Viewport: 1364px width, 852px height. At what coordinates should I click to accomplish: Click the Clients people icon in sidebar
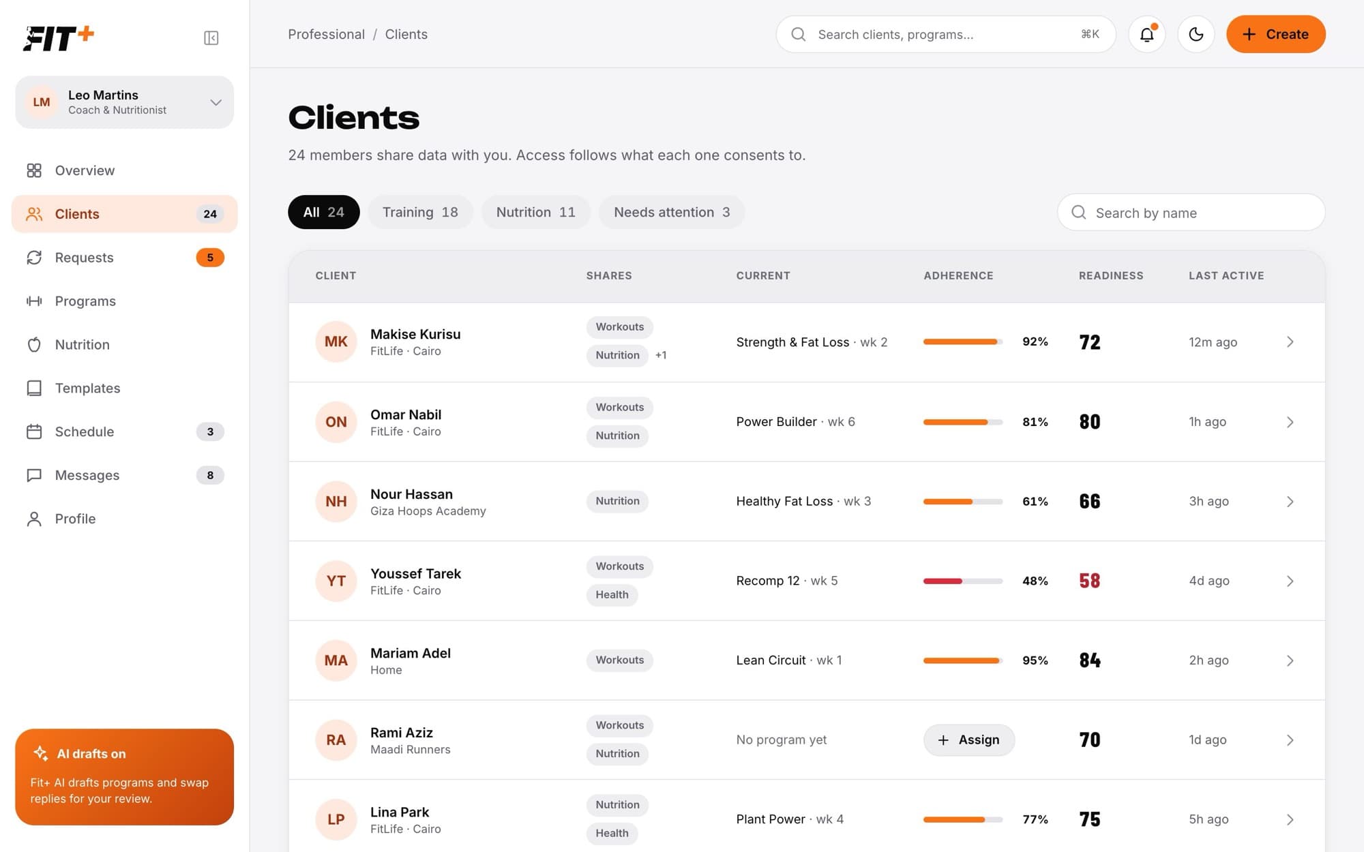34,214
